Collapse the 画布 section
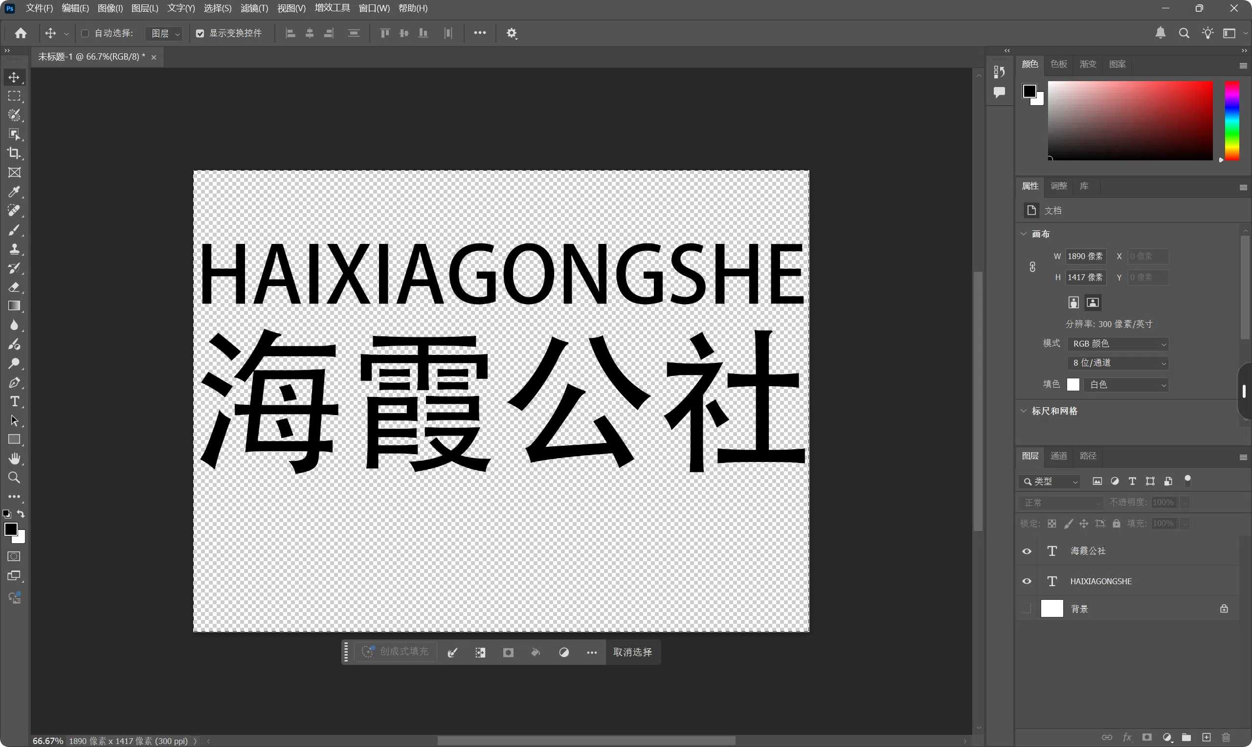 (x=1024, y=234)
